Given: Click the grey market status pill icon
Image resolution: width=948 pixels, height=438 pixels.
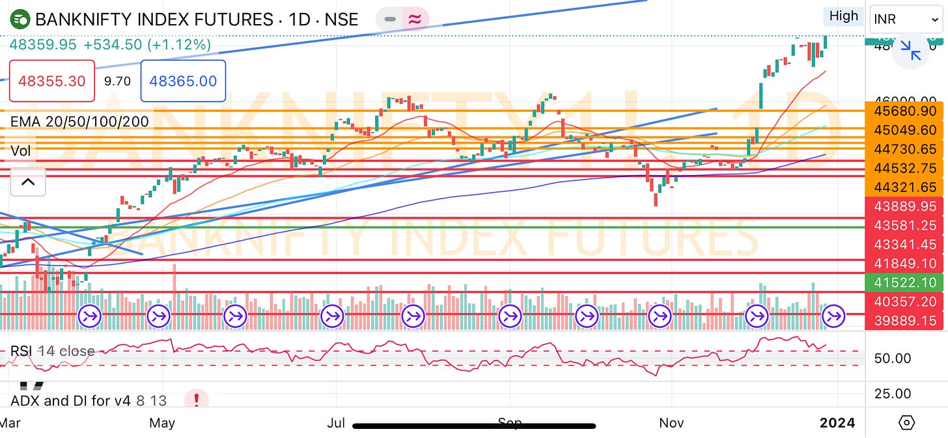Looking at the screenshot, I should pos(390,19).
